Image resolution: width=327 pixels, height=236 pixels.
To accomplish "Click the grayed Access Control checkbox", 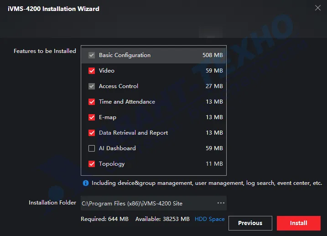I will click(x=92, y=86).
